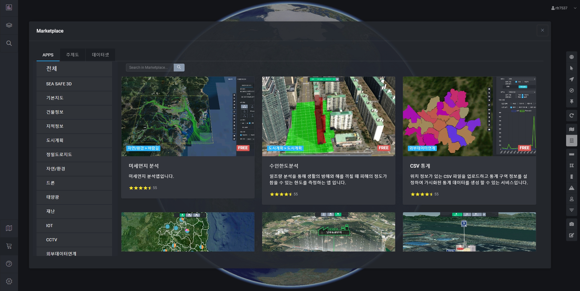Image resolution: width=580 pixels, height=291 pixels.
Task: Click the camera screenshot icon
Action: tap(572, 224)
